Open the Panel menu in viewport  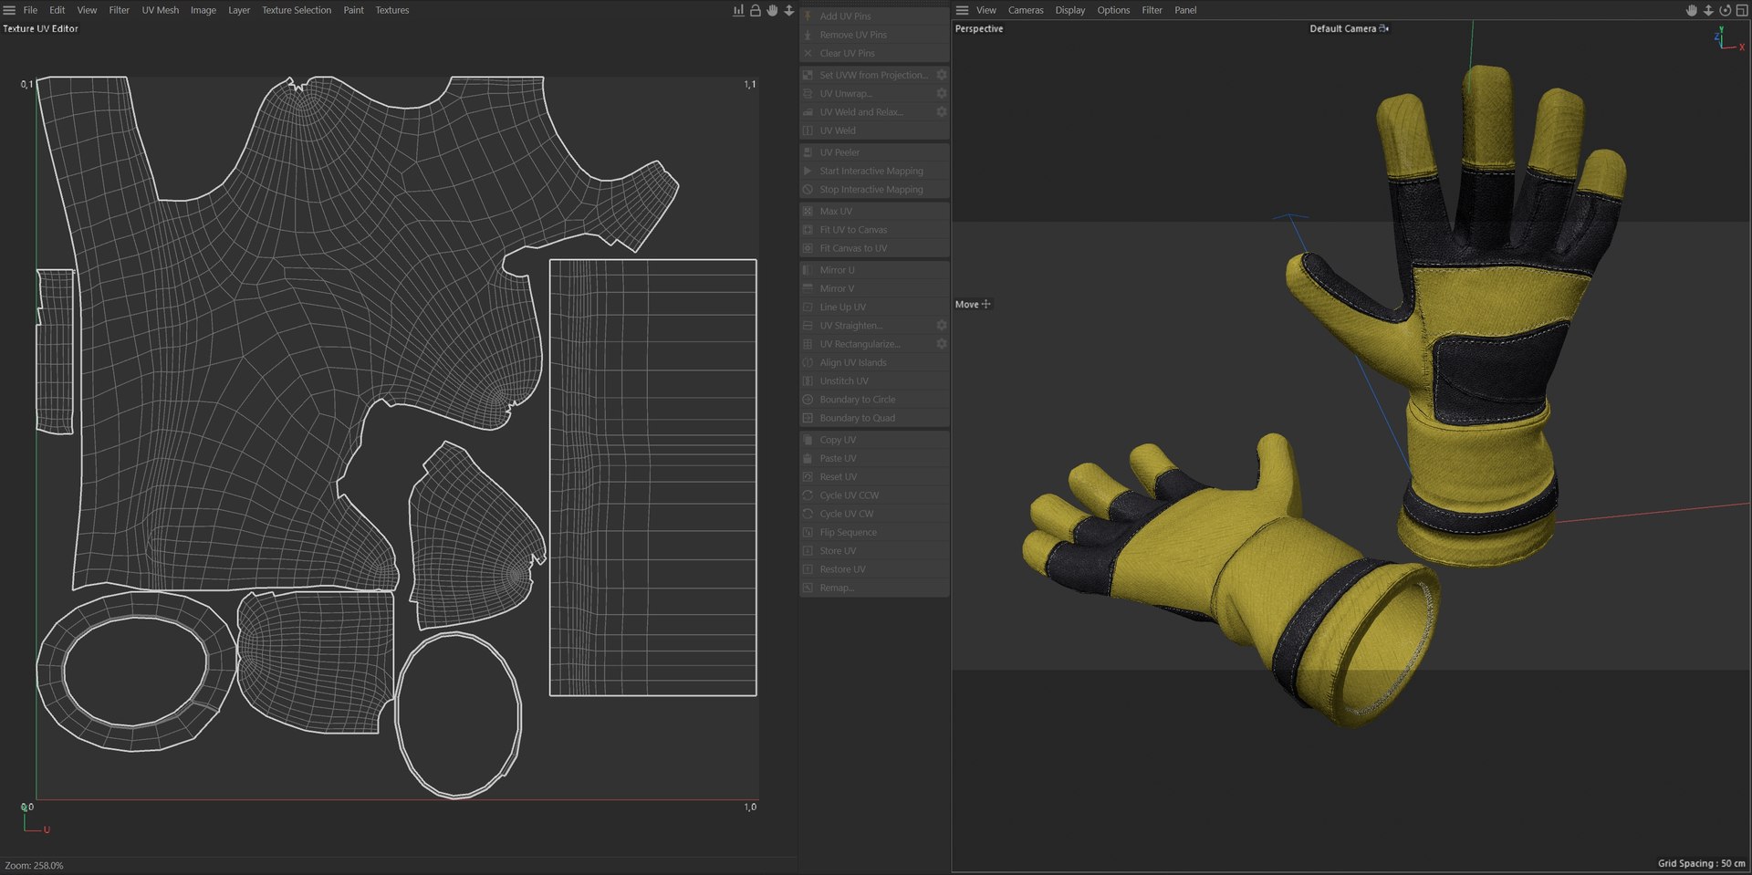point(1185,10)
